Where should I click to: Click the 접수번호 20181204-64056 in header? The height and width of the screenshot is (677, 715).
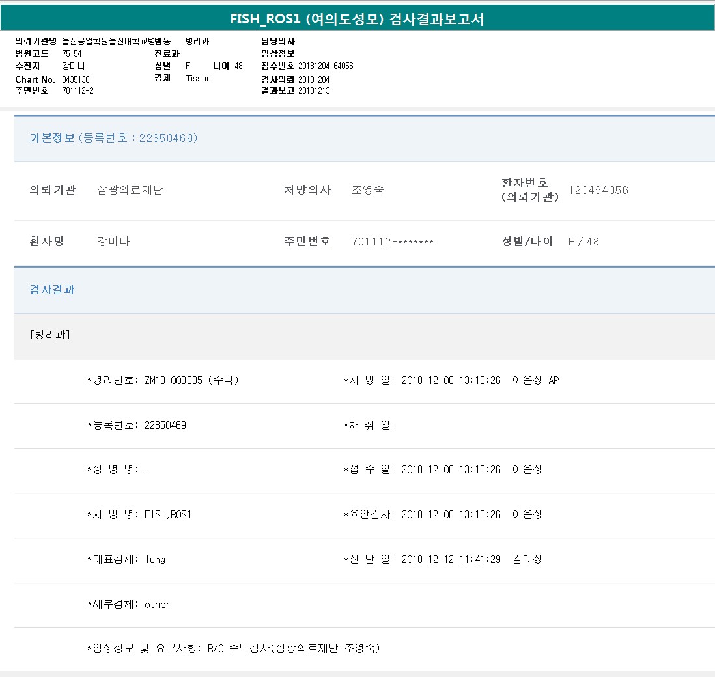[326, 66]
